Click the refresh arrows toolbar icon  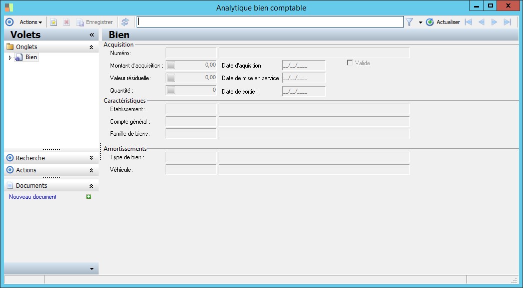[125, 22]
